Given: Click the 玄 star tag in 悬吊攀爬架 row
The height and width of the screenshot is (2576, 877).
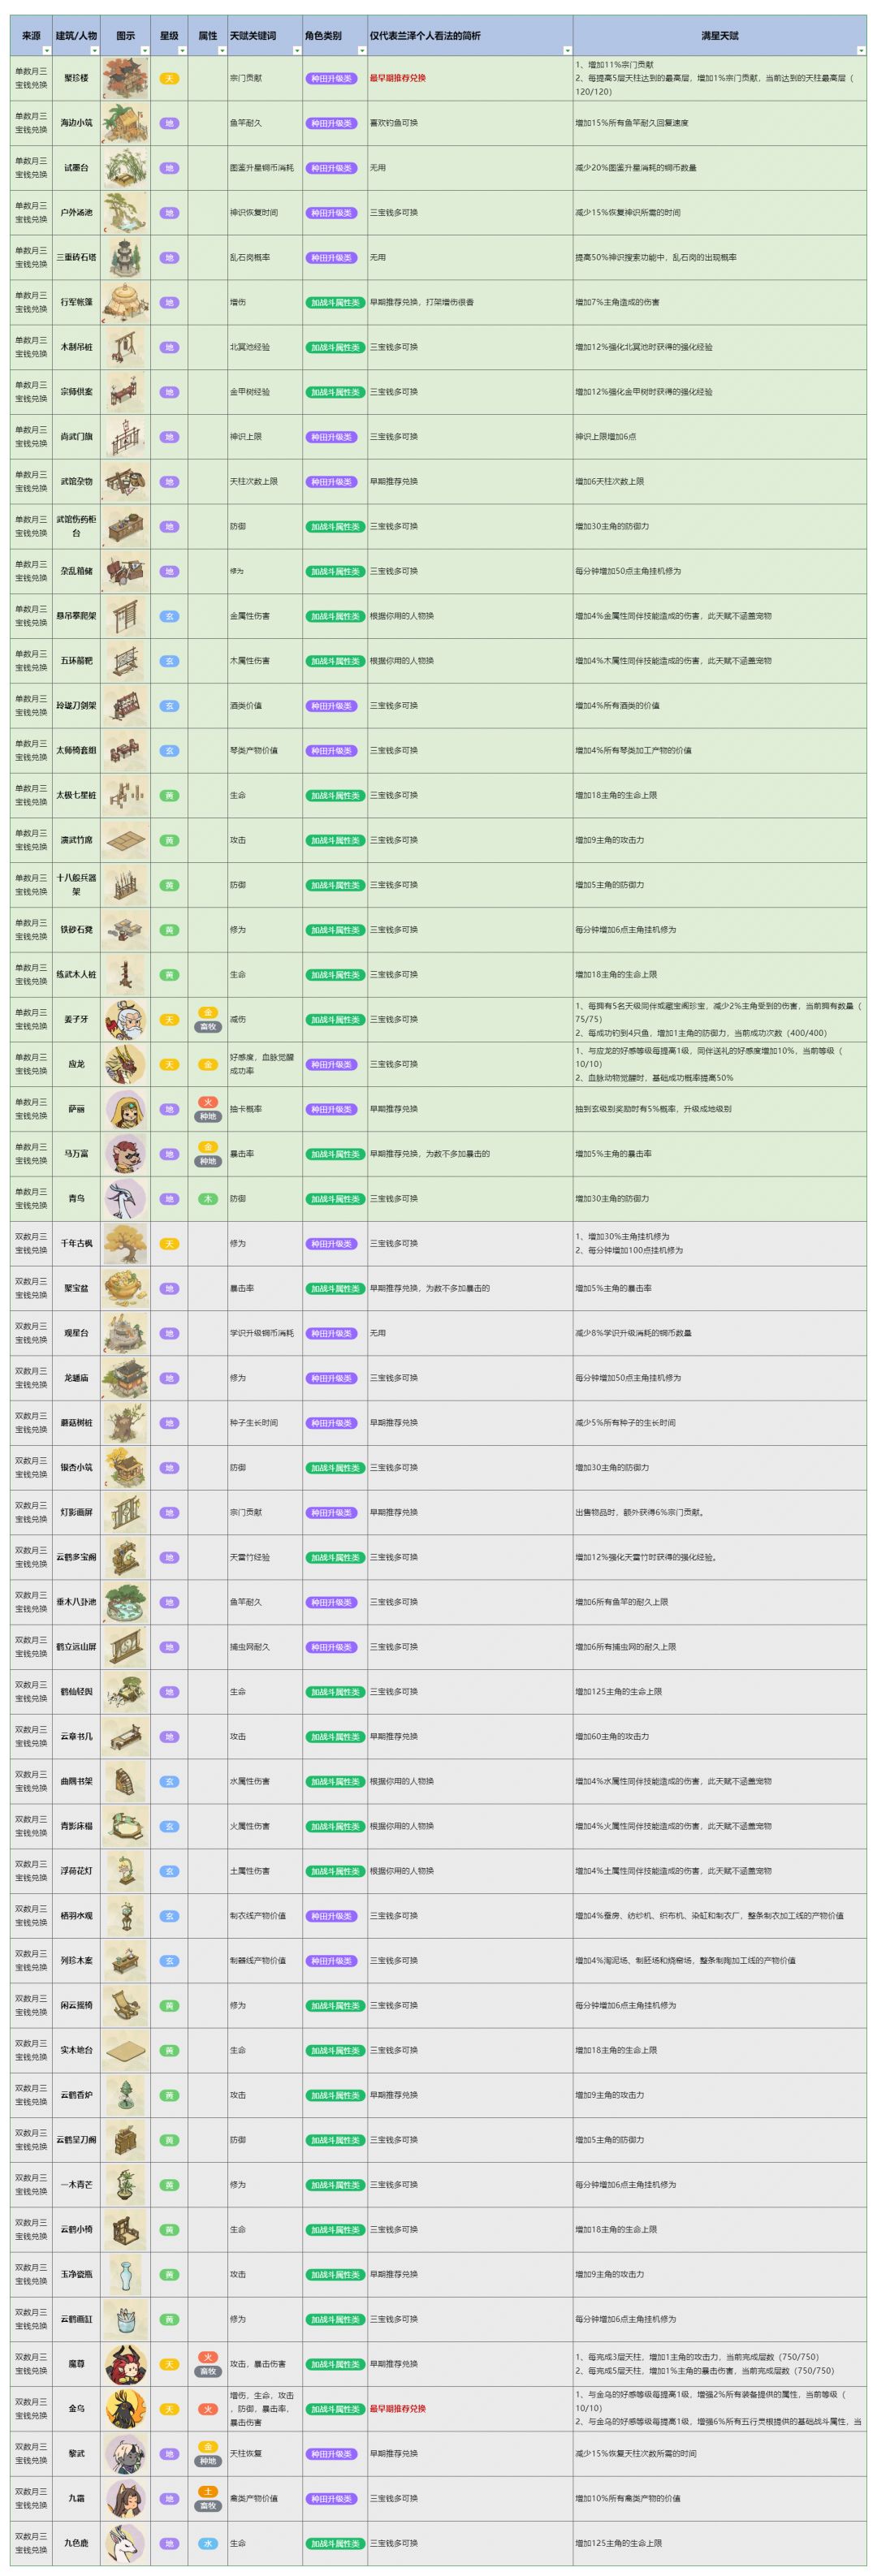Looking at the screenshot, I should pyautogui.click(x=169, y=616).
